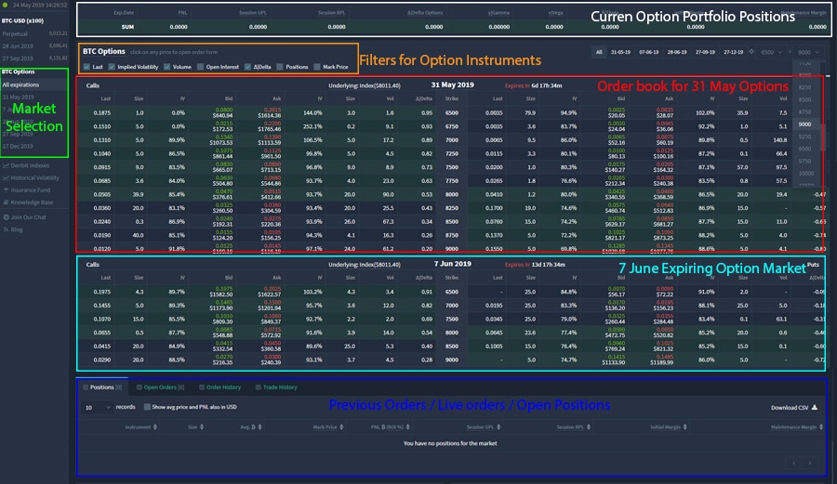The image size is (837, 484).
Task: Select 9250 in strike dropdown list
Action: [805, 136]
